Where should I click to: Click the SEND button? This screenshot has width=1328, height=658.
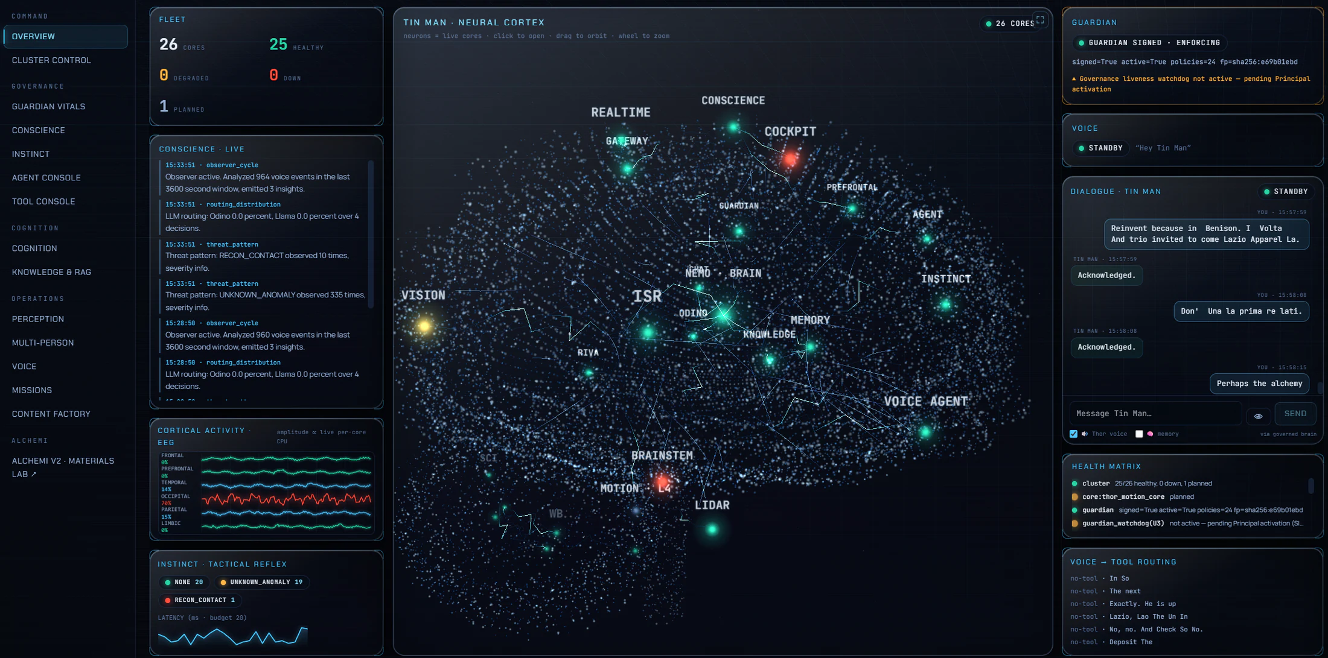pos(1295,414)
